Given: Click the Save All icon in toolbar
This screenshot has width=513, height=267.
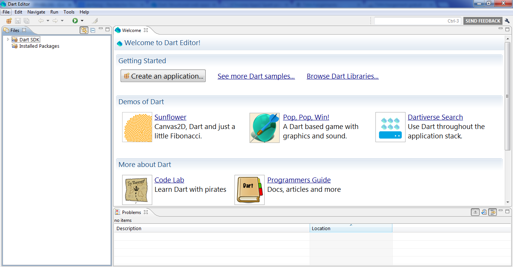Looking at the screenshot, I should tap(26, 21).
